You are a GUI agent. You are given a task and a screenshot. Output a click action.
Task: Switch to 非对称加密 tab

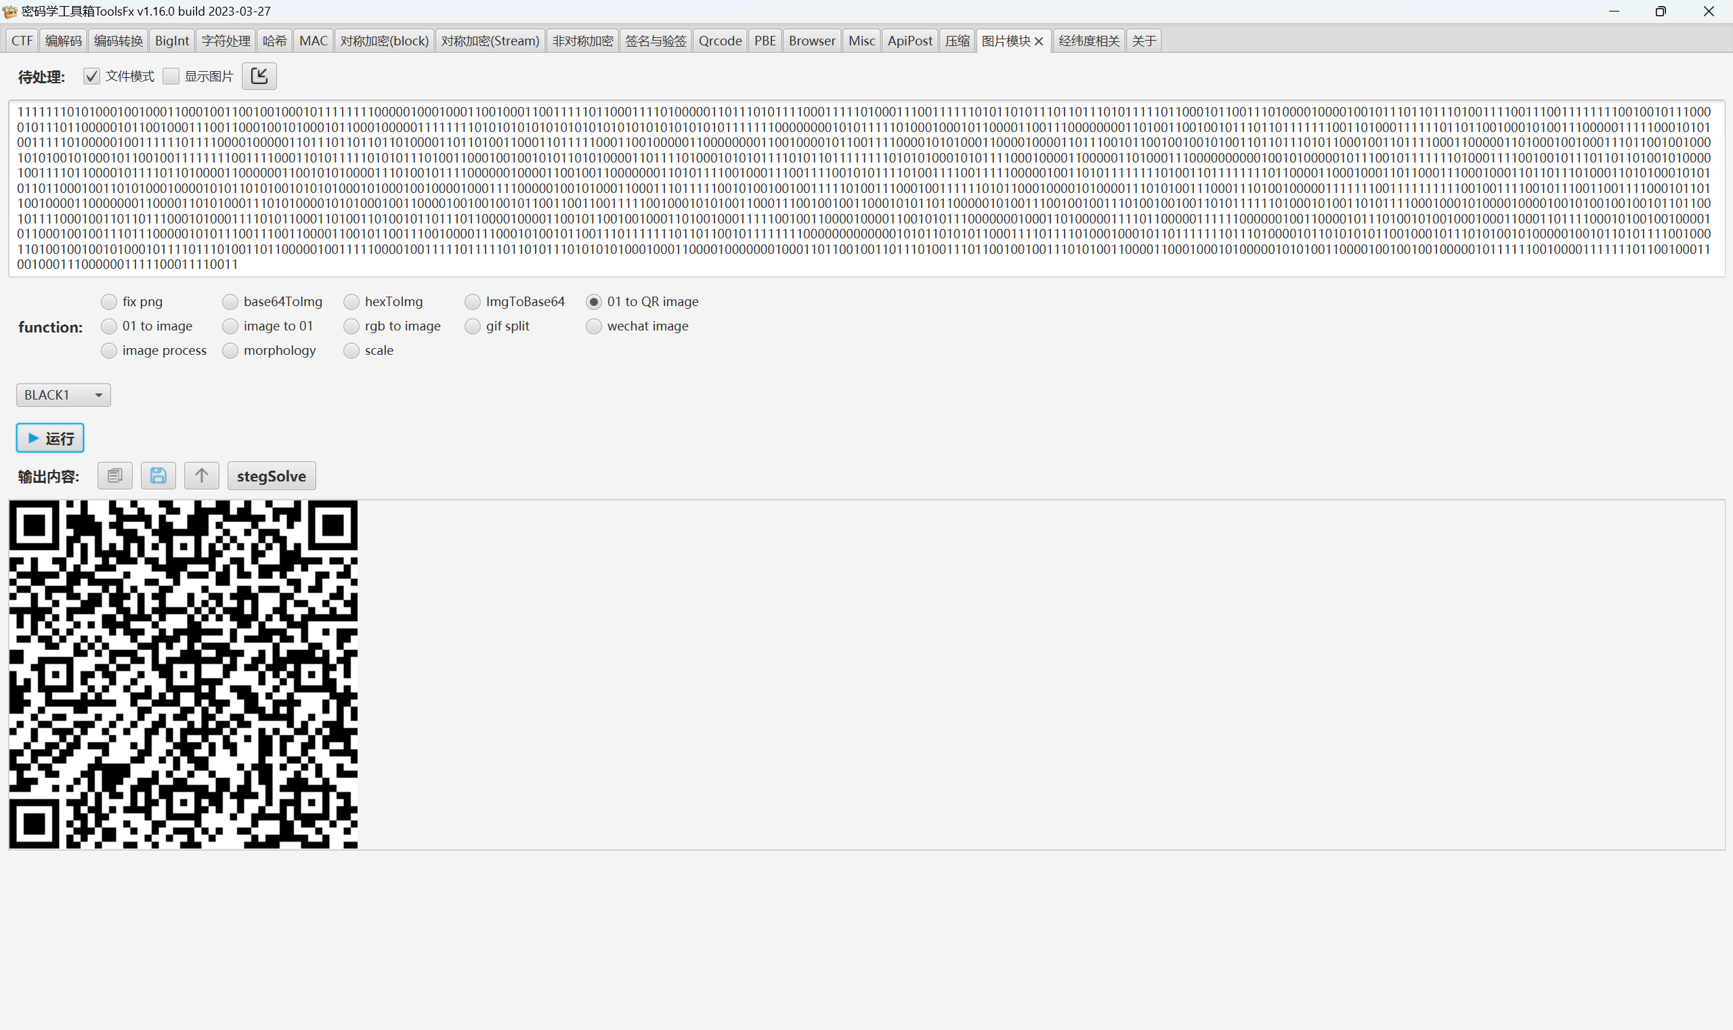[x=582, y=41]
